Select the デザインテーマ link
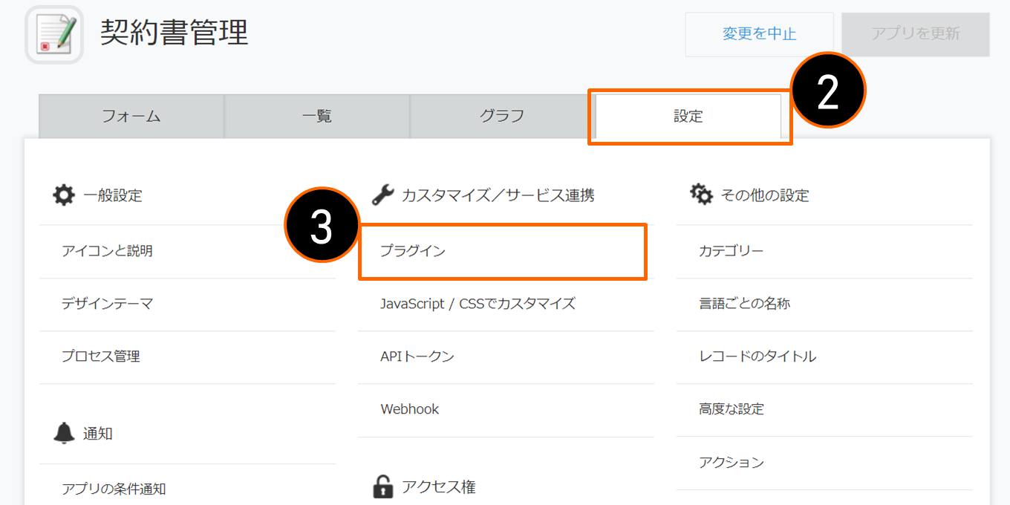Image resolution: width=1010 pixels, height=505 pixels. pos(107,304)
